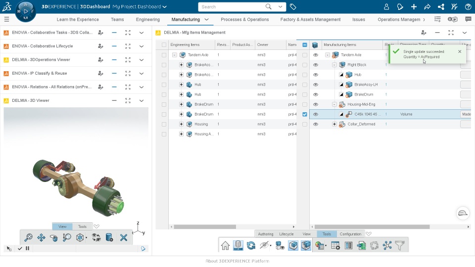Click the filter funnel icon
Screen dimensions: 475x267
click(x=400, y=246)
